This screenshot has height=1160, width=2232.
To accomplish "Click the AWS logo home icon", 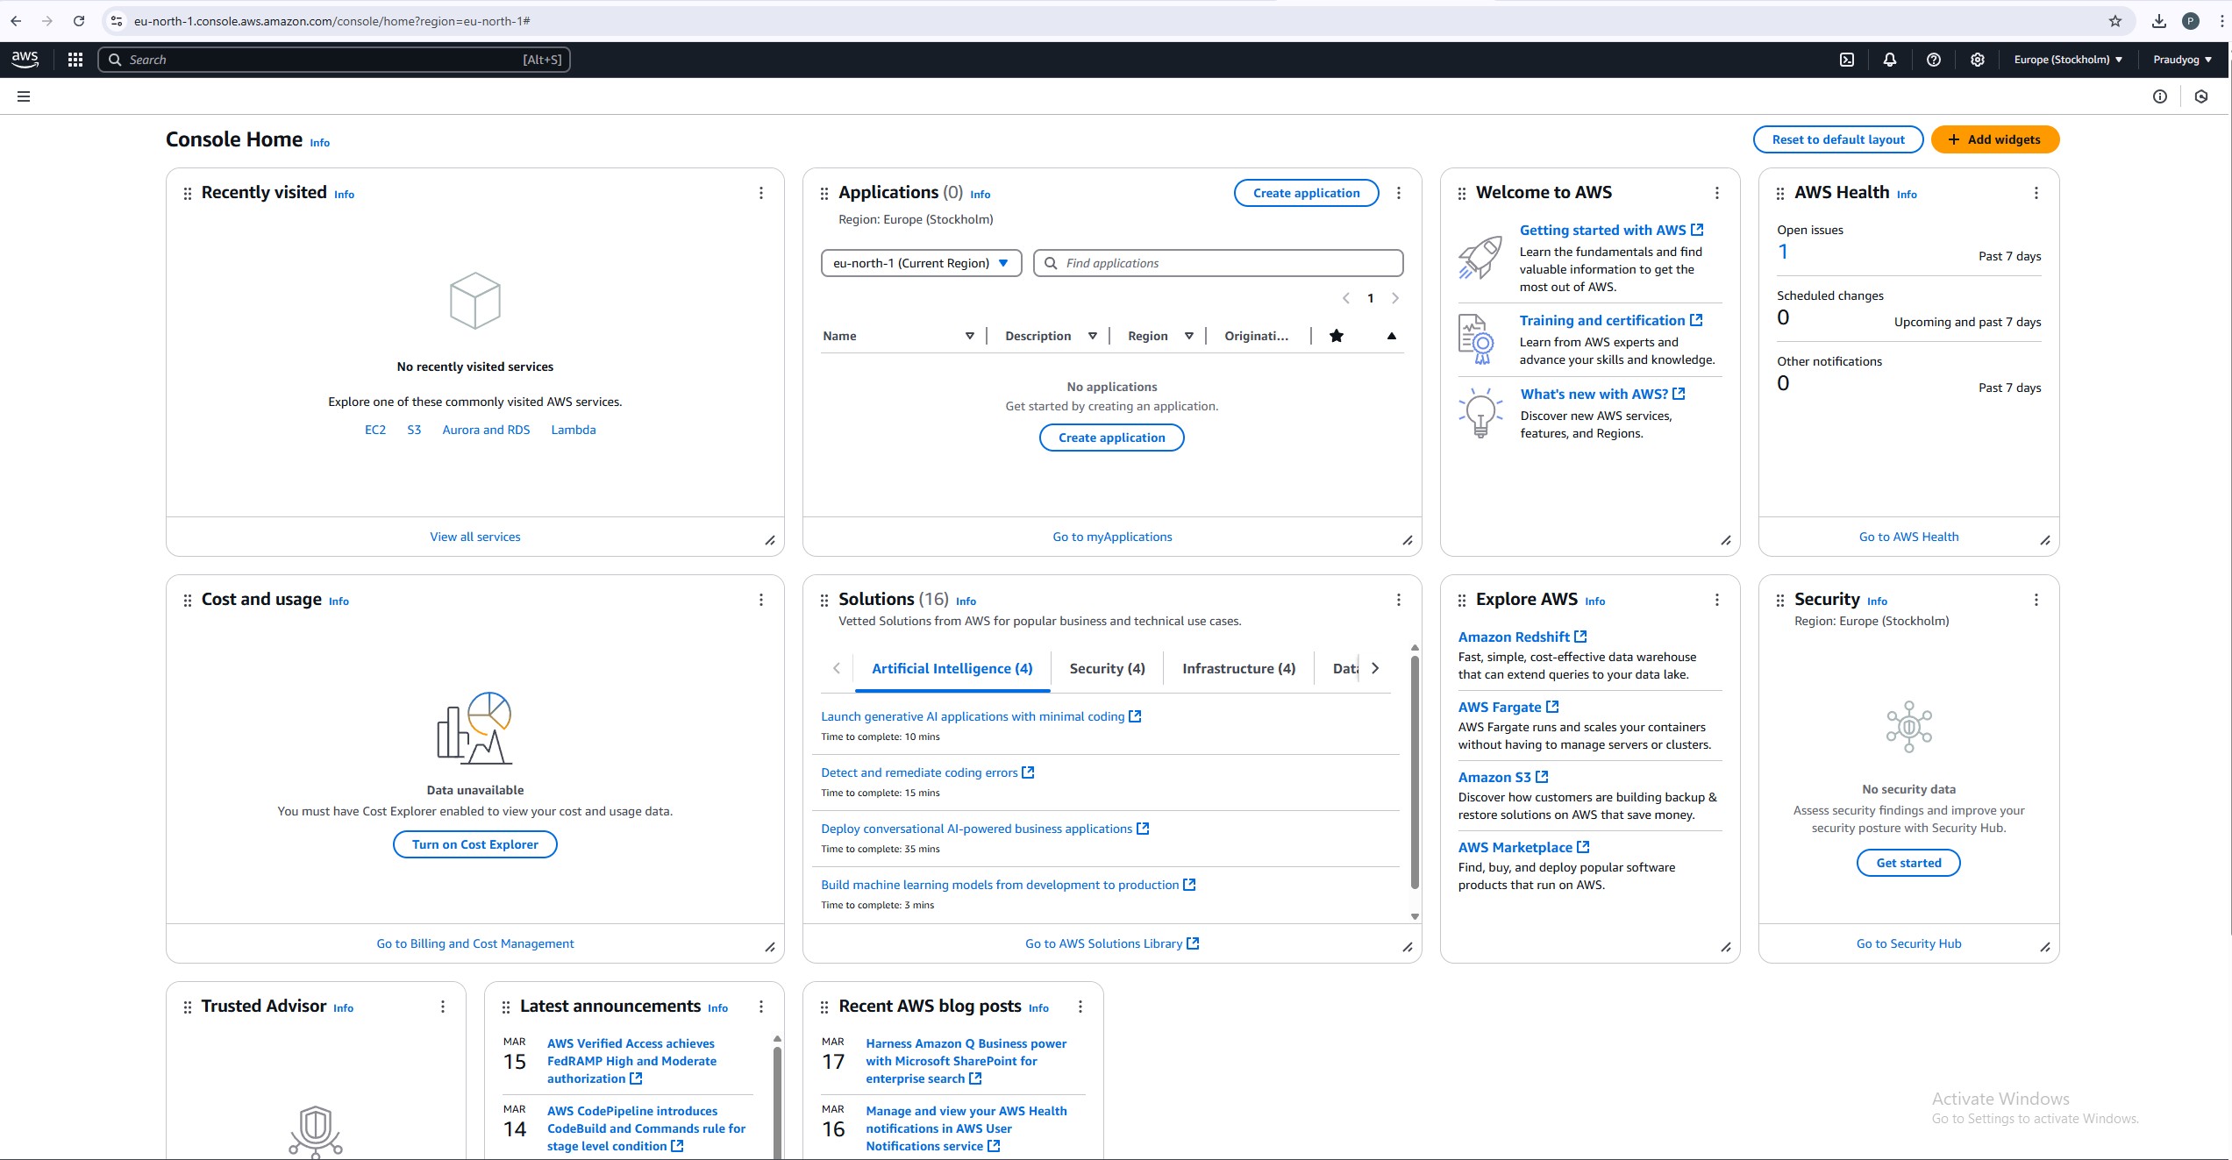I will pos(25,60).
